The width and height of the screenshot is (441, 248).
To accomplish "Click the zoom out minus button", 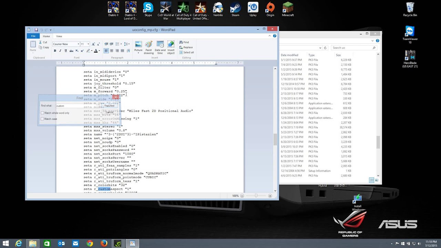I will pos(242,196).
